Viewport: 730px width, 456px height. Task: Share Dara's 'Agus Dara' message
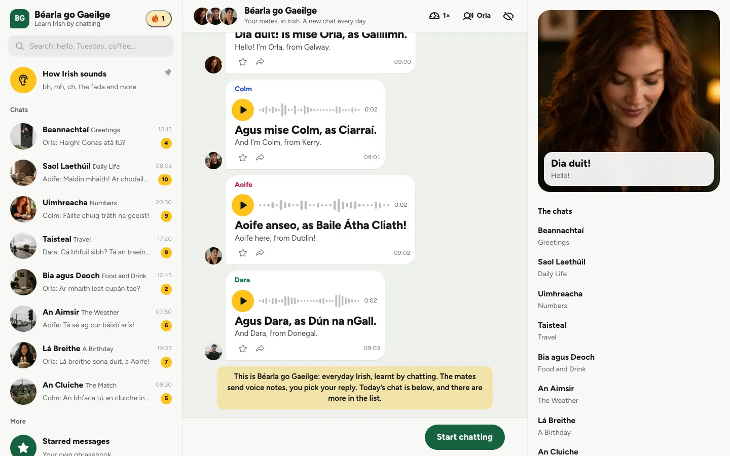pyautogui.click(x=260, y=349)
